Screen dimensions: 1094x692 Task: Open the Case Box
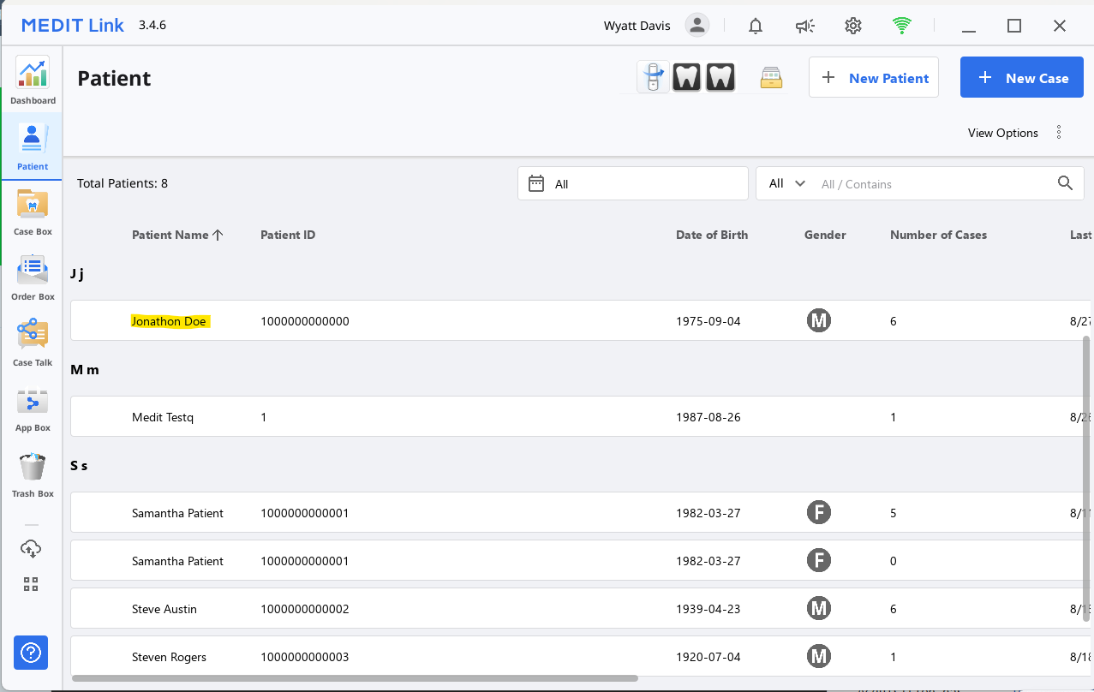[33, 212]
